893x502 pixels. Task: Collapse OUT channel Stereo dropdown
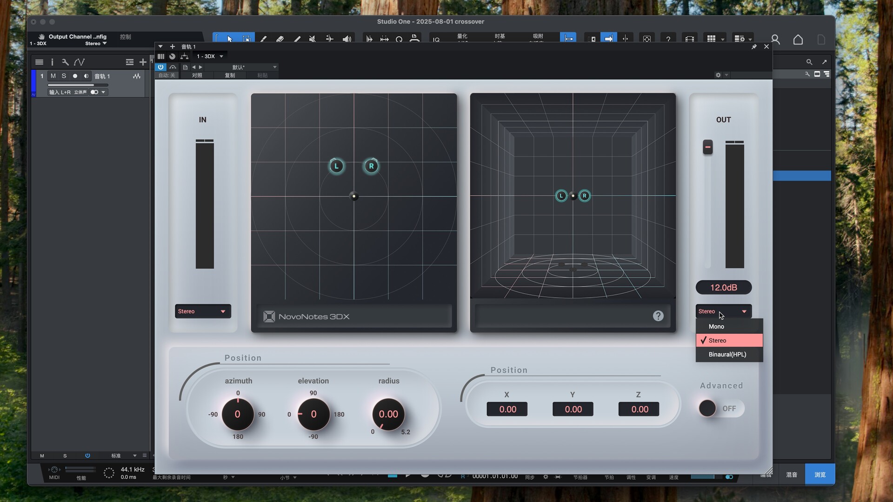tap(724, 311)
